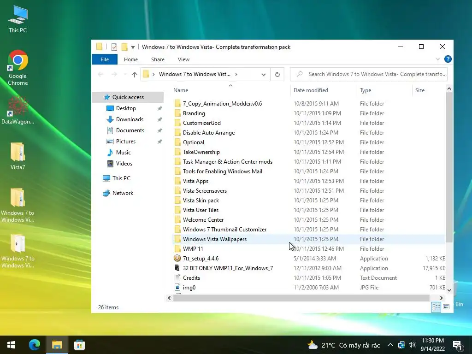Go up one folder level
472x354 pixels.
134,74
